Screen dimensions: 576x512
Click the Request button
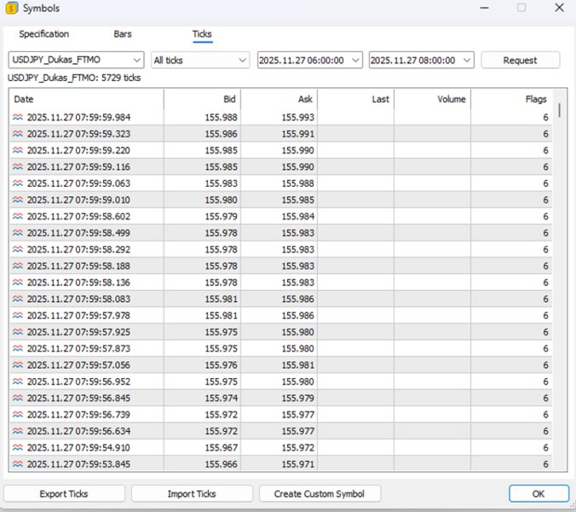point(520,60)
